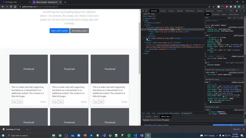Viewport: 246px width, 138px height.
Task: Collapse the section py-5 text-center container node
Action: [147, 27]
